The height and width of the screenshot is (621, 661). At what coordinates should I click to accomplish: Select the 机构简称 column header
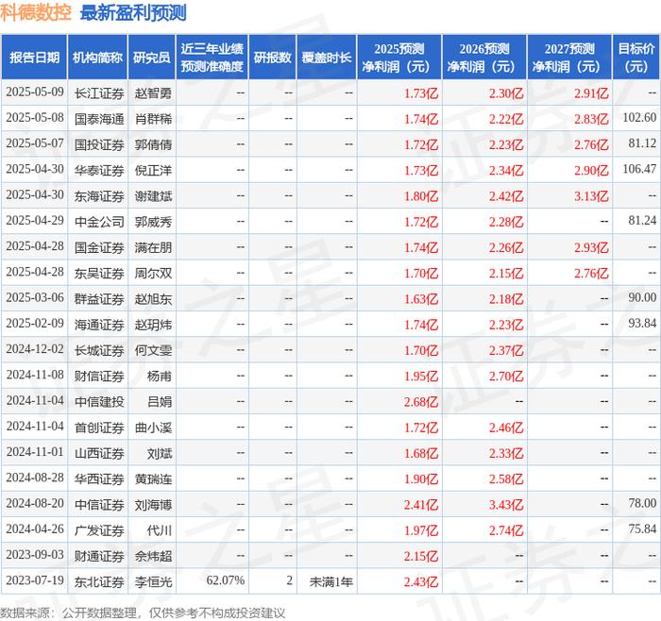97,58
